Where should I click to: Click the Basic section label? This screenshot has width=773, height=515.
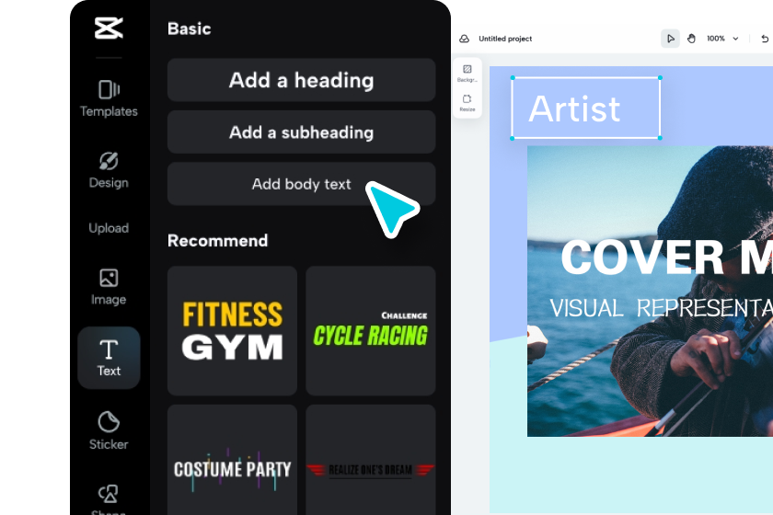[x=190, y=29]
